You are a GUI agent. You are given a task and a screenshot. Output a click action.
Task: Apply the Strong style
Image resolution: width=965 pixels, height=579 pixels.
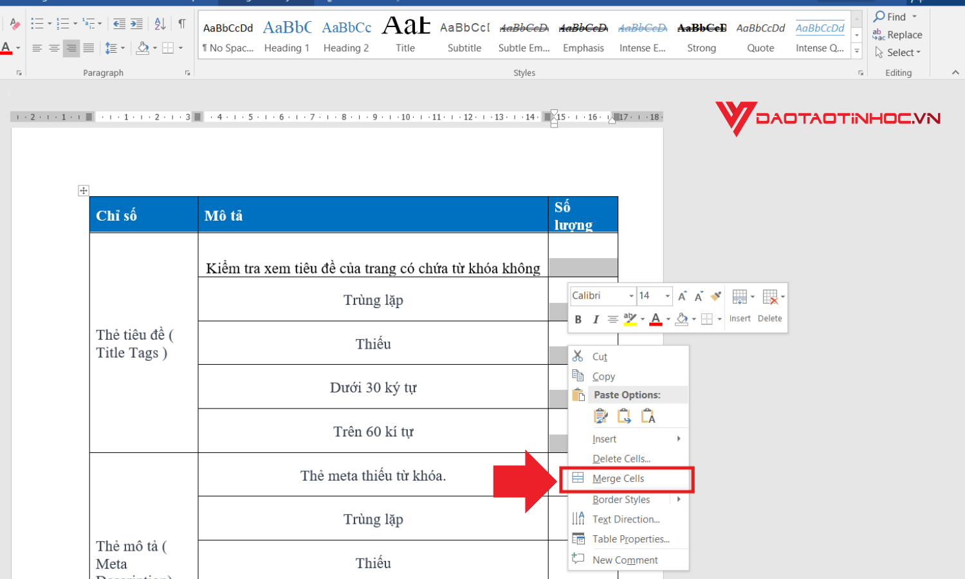701,36
